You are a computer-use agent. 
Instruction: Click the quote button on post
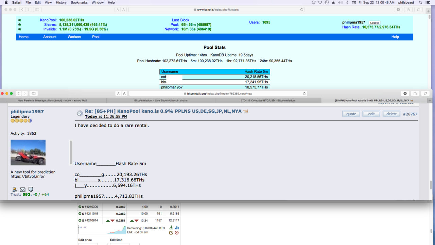coord(351,114)
